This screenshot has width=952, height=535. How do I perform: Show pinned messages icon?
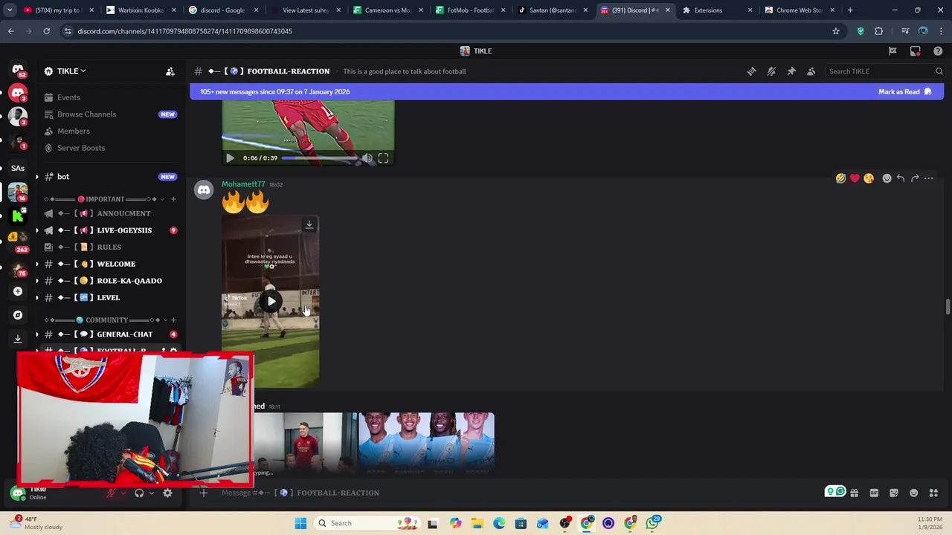[791, 71]
